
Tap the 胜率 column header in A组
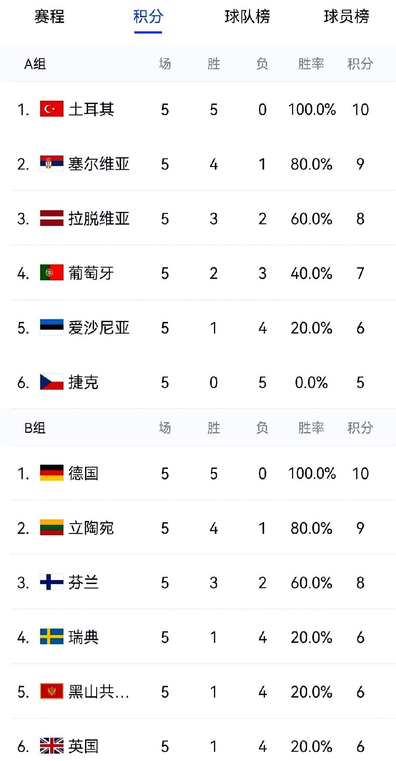(311, 64)
